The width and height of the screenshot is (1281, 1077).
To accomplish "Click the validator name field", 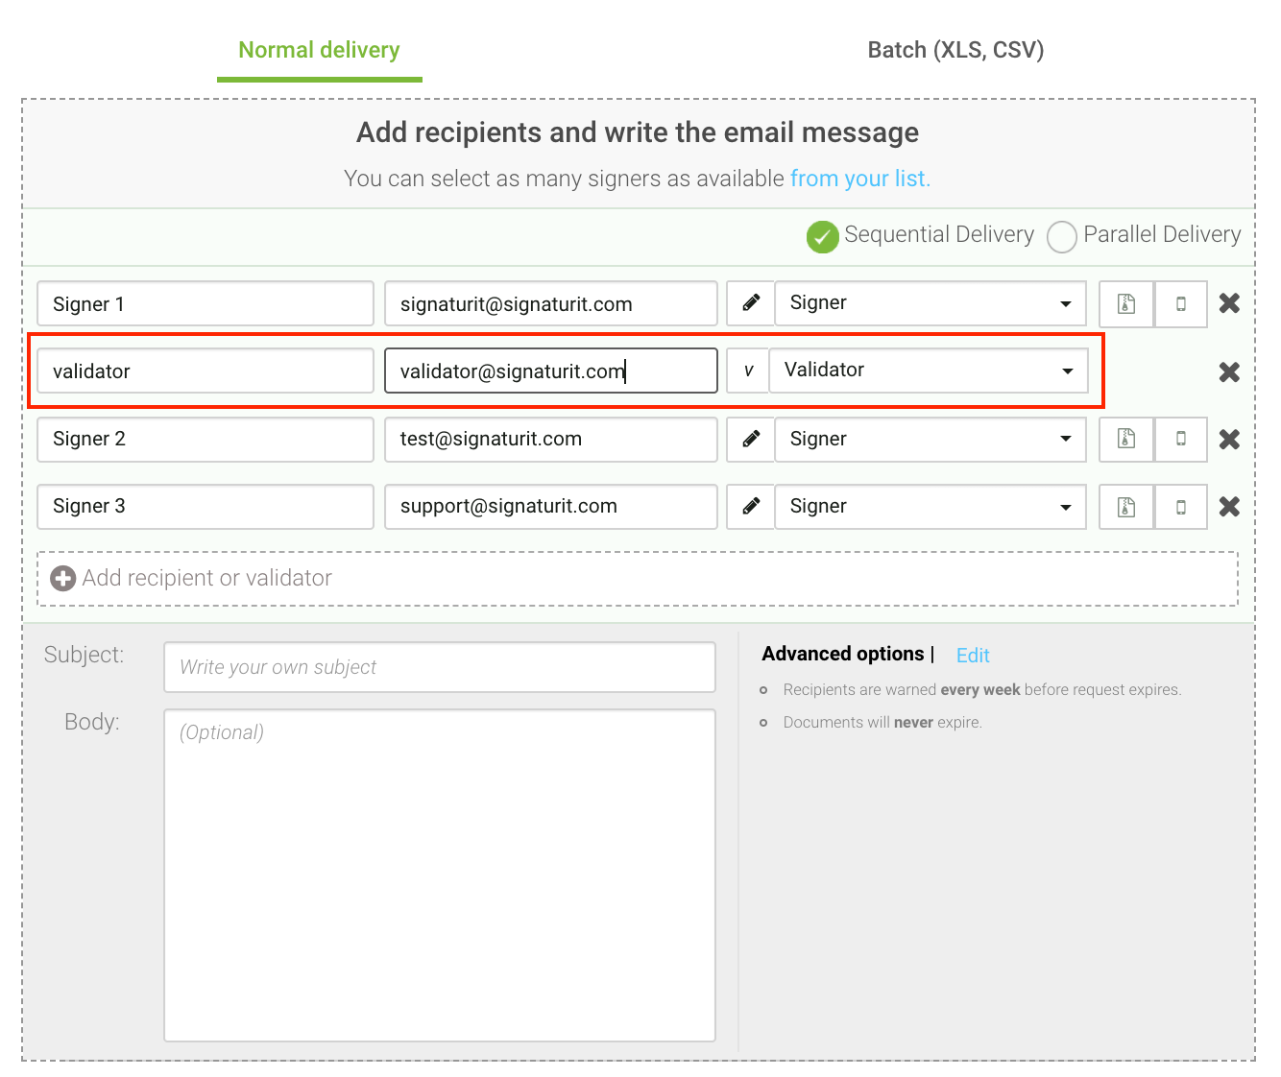I will coord(205,371).
